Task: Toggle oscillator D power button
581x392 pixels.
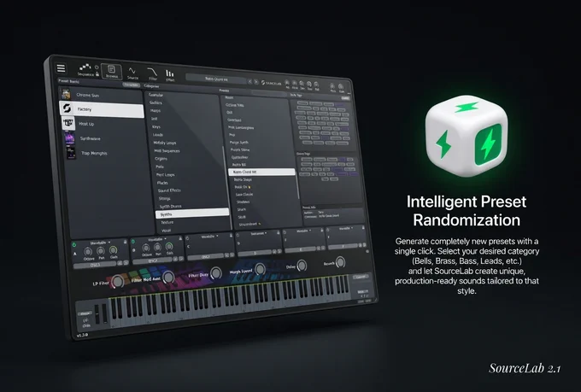Action: click(x=238, y=235)
